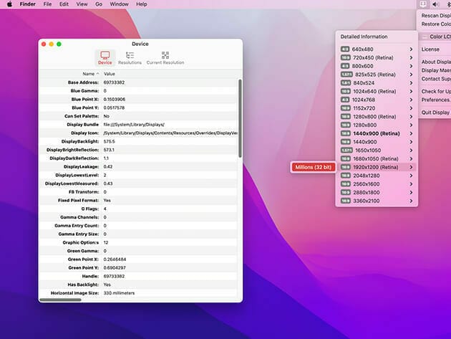
Task: Open the Current Resolution tab
Action: pos(165,57)
